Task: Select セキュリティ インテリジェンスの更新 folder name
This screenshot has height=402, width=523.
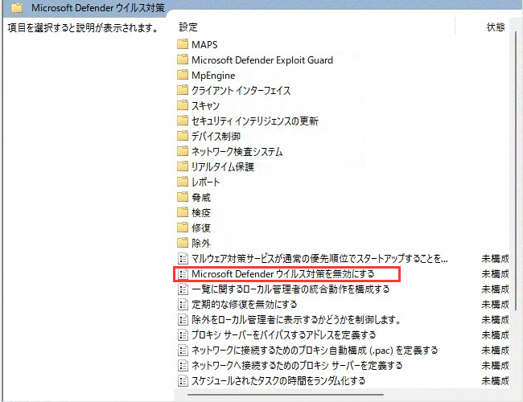Action: (255, 121)
